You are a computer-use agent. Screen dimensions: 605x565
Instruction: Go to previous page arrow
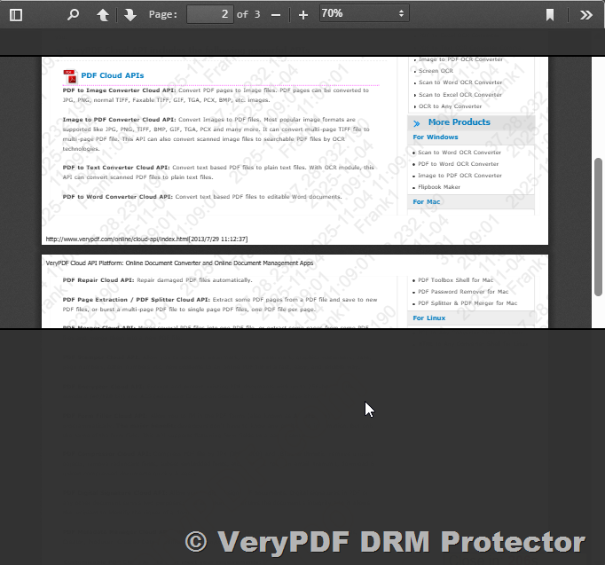pos(103,14)
